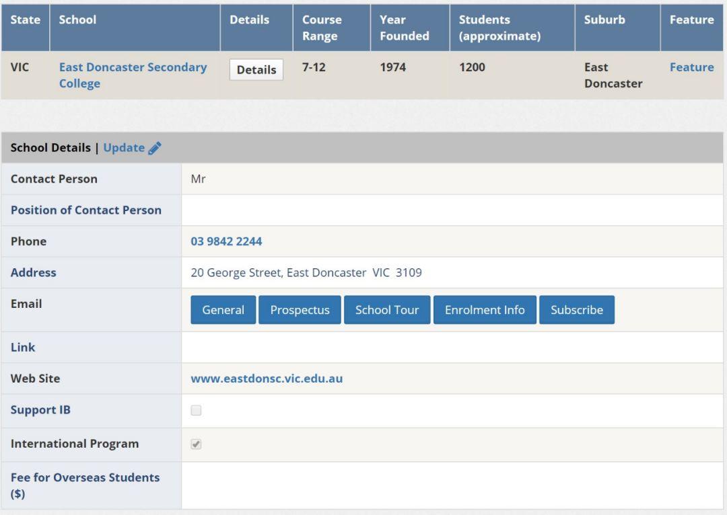727x515 pixels.
Task: Click the Contact Person label
Action: pos(54,179)
